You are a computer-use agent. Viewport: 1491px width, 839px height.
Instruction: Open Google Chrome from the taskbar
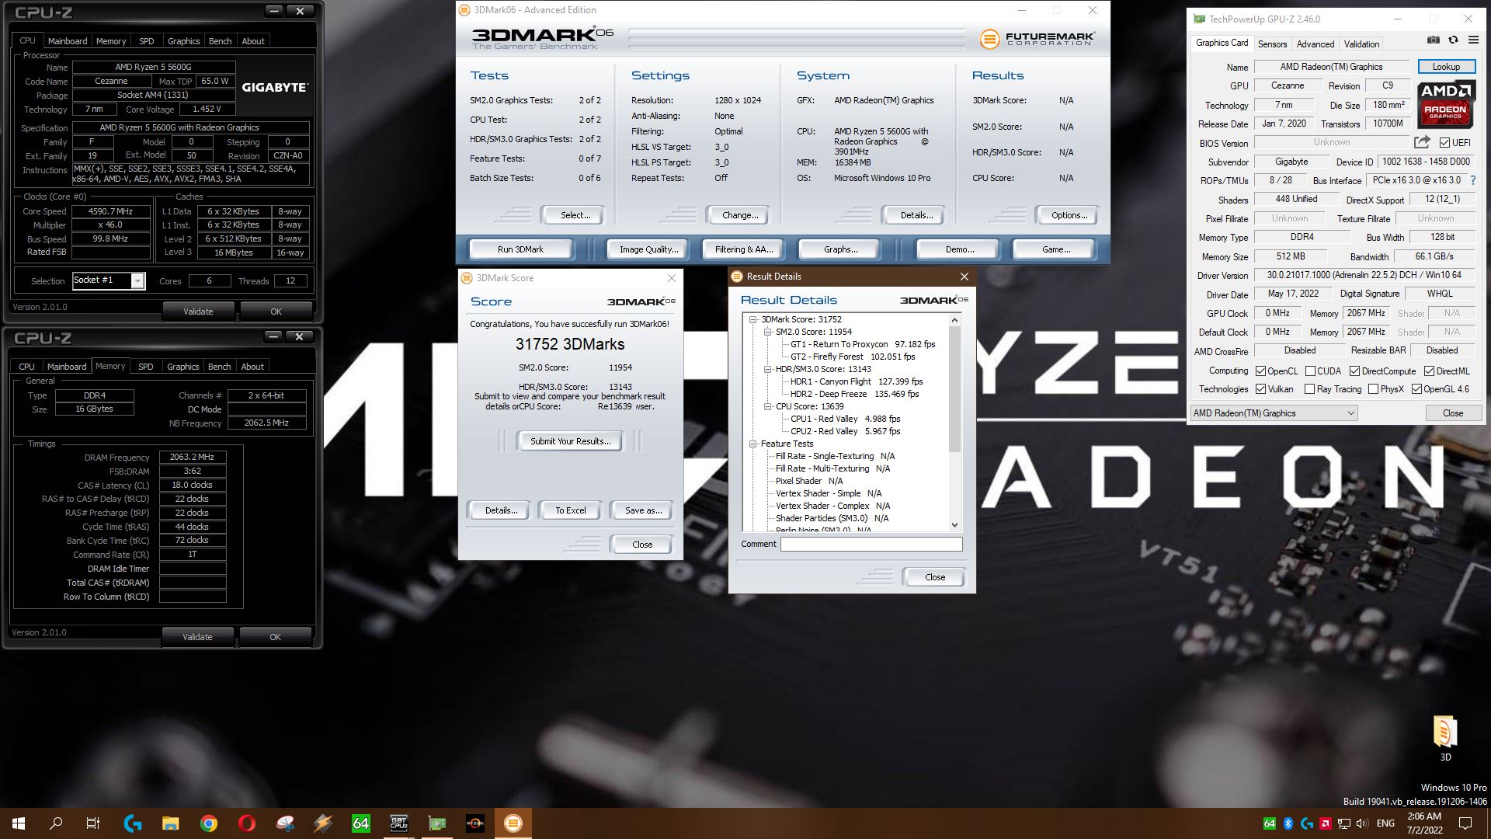tap(209, 823)
